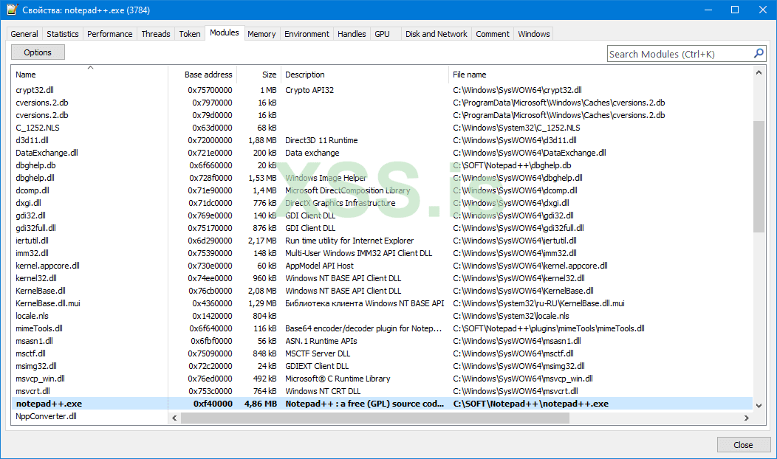
Task: Select the dbghelp.dll module
Action: [x=382, y=178]
